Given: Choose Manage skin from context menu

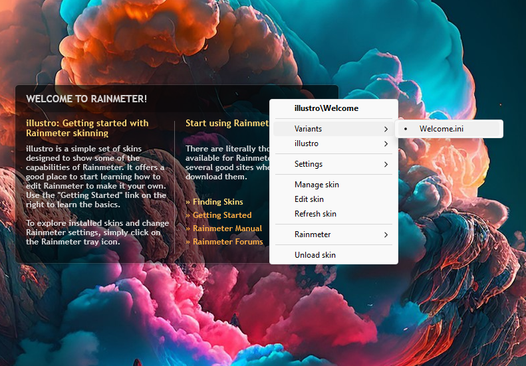Looking at the screenshot, I should [x=333, y=185].
